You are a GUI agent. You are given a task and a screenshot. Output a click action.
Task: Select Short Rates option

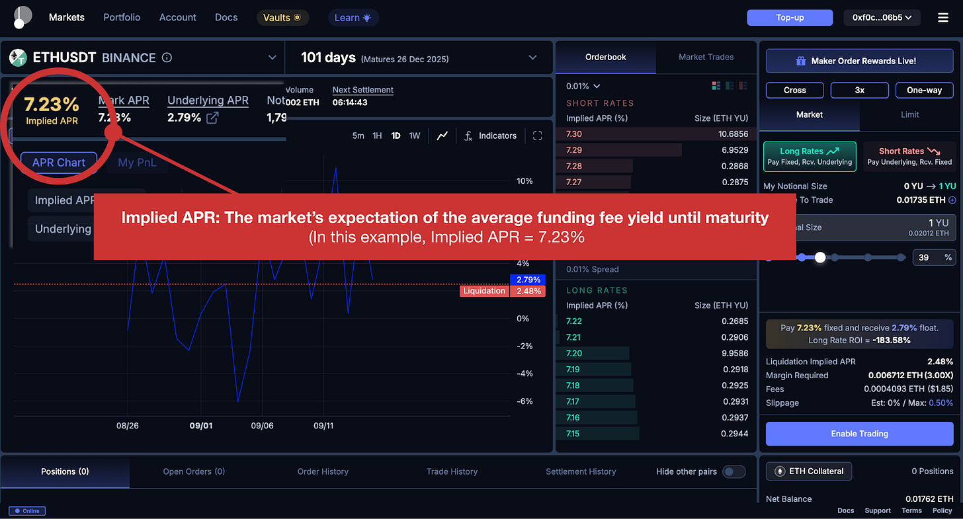coord(909,157)
